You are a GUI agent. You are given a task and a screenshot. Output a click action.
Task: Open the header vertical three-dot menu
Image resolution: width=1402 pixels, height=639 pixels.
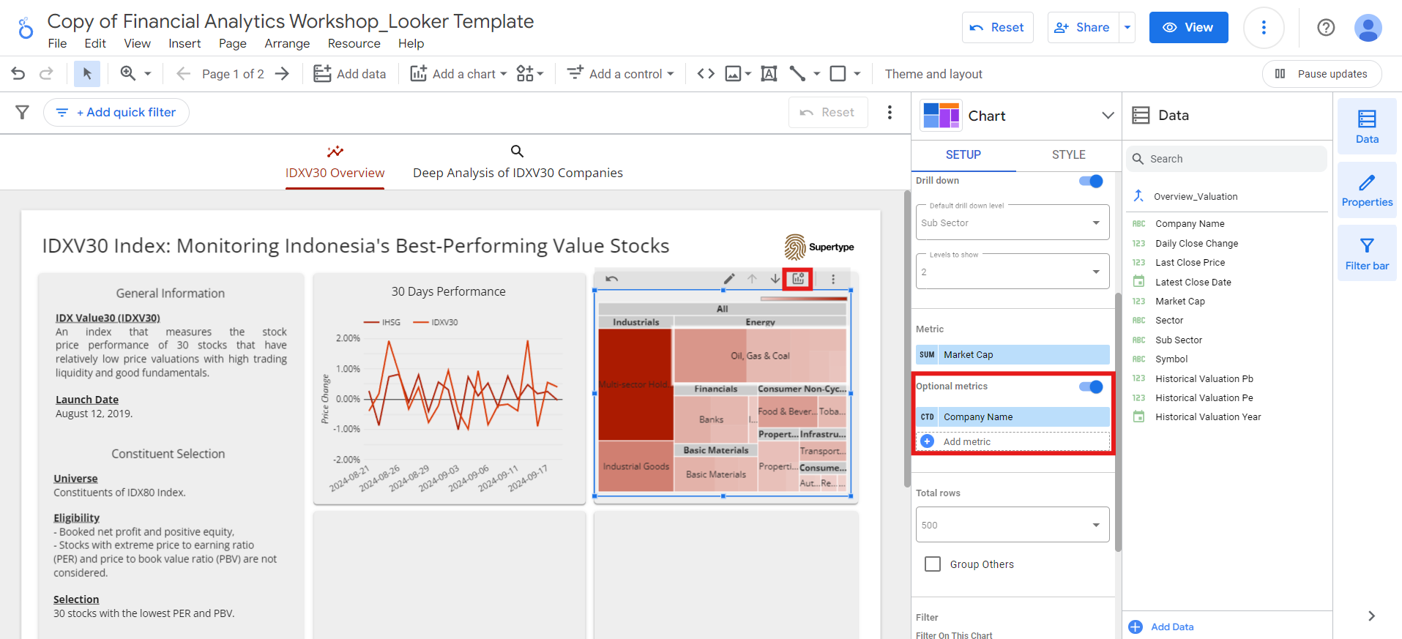pos(1264,28)
